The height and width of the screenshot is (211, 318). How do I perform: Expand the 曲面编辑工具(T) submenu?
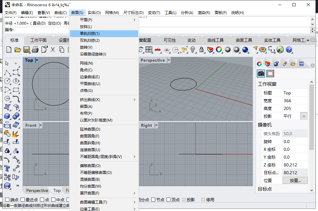(104, 202)
